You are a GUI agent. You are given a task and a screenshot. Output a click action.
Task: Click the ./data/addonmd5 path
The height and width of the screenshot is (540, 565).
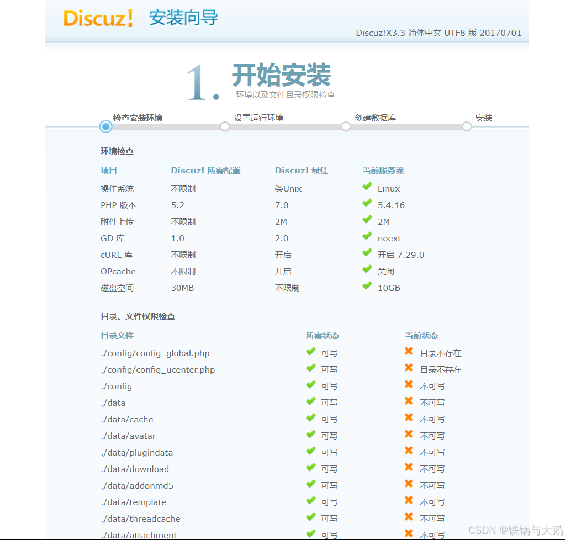point(137,486)
